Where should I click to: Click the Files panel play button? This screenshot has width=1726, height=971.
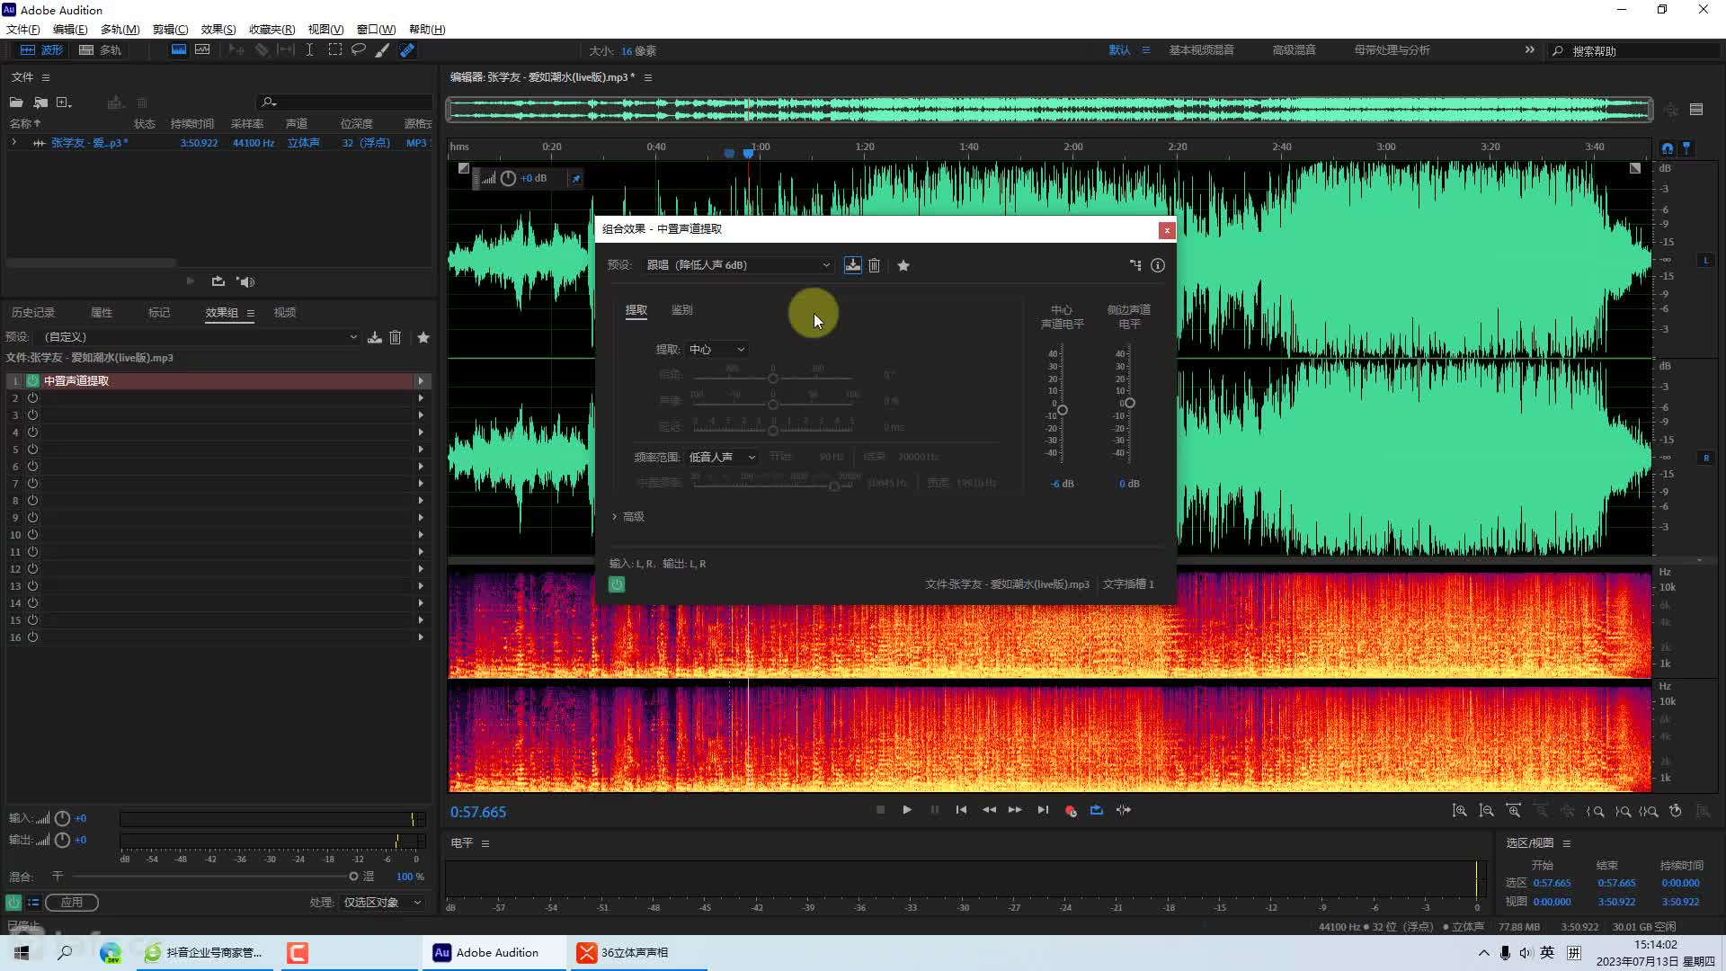point(191,281)
